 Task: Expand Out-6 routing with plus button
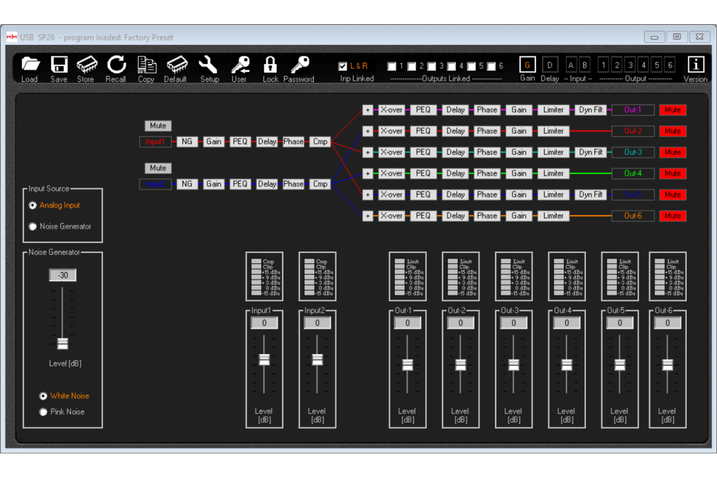coord(367,216)
